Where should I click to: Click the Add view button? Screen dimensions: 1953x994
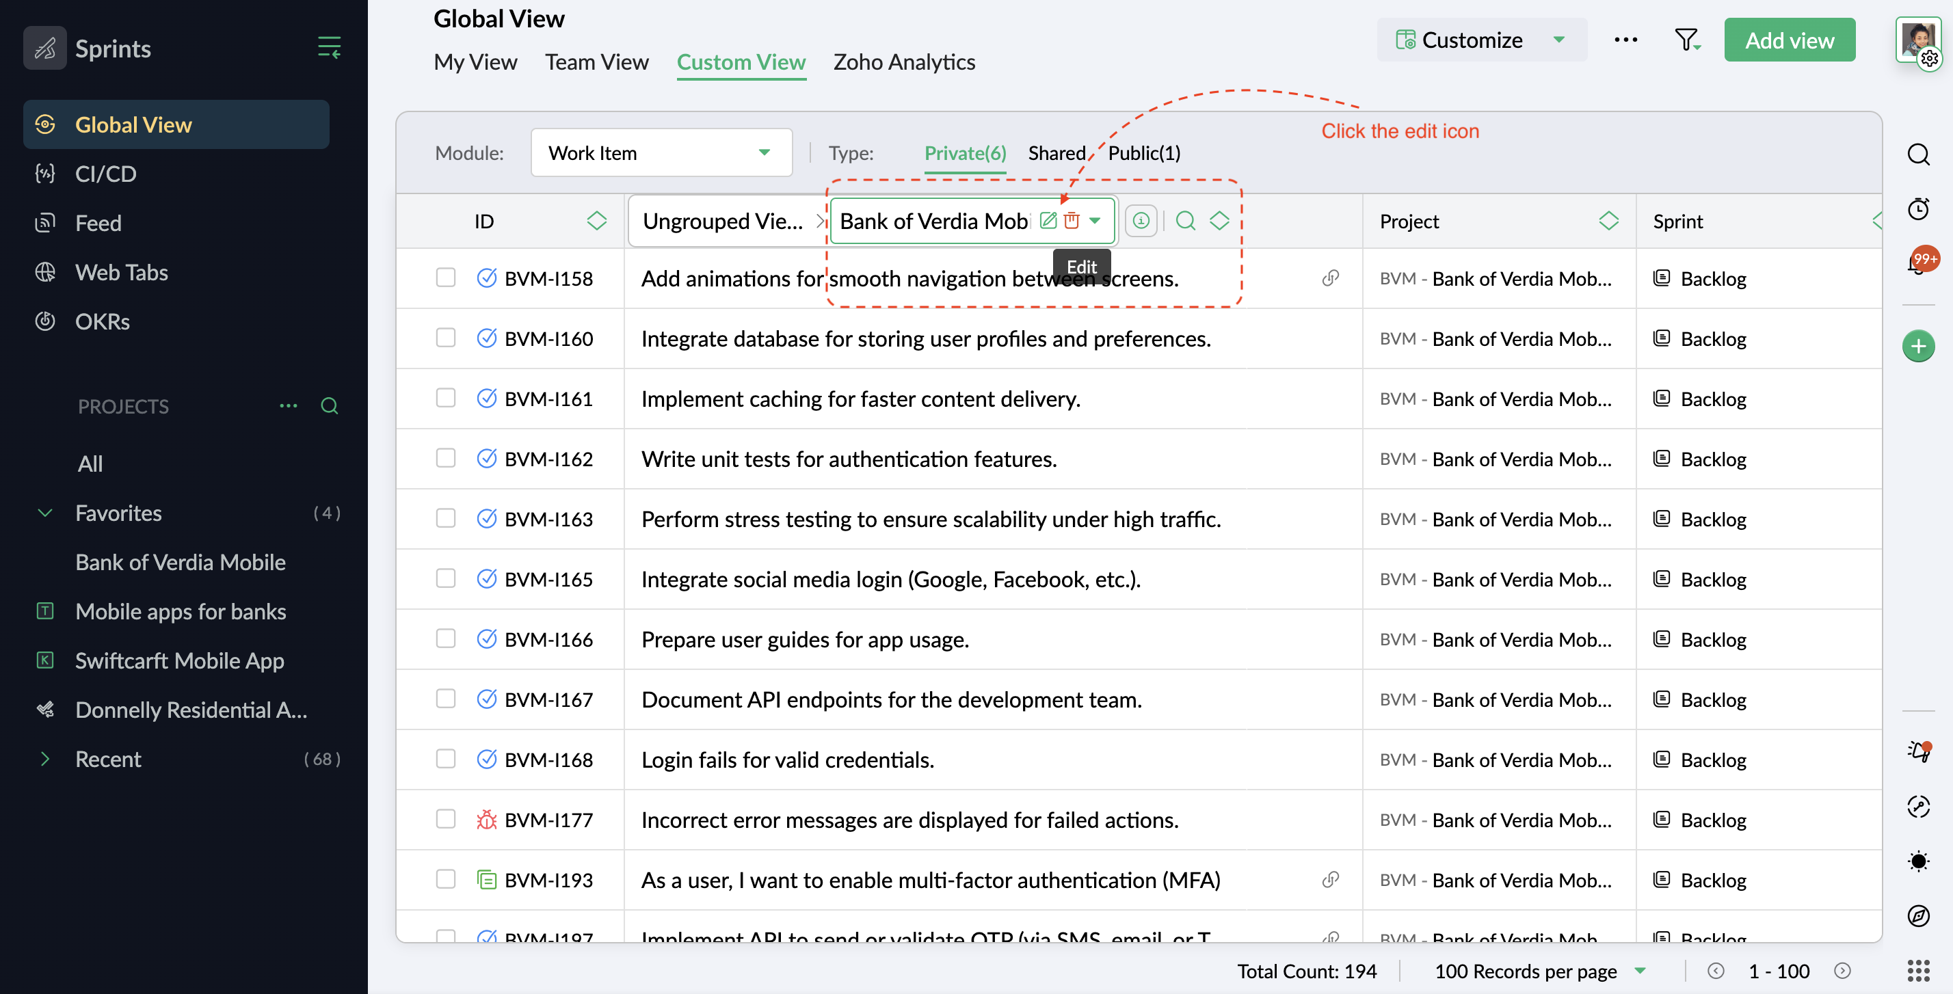pos(1790,40)
